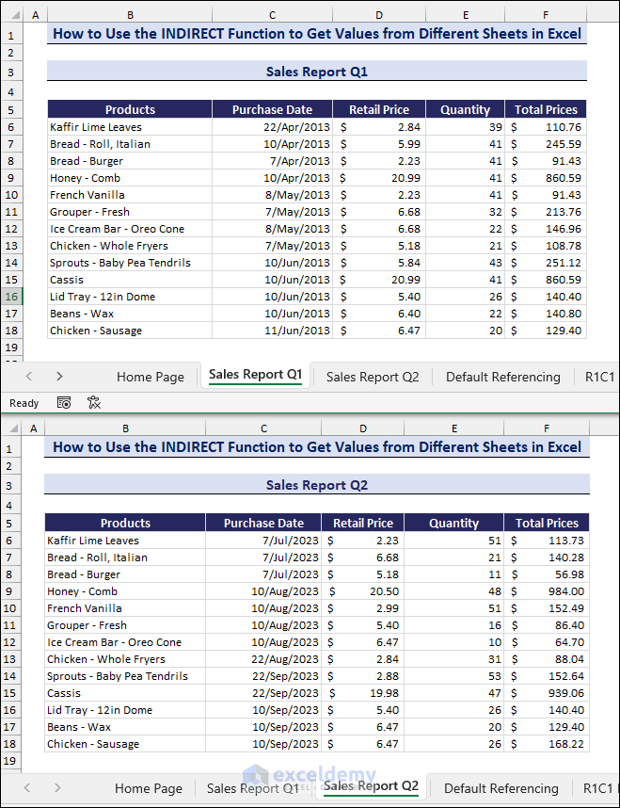Select Lid Tray - 12in Dome in Q1
Screen dimensions: 620x808
point(130,297)
